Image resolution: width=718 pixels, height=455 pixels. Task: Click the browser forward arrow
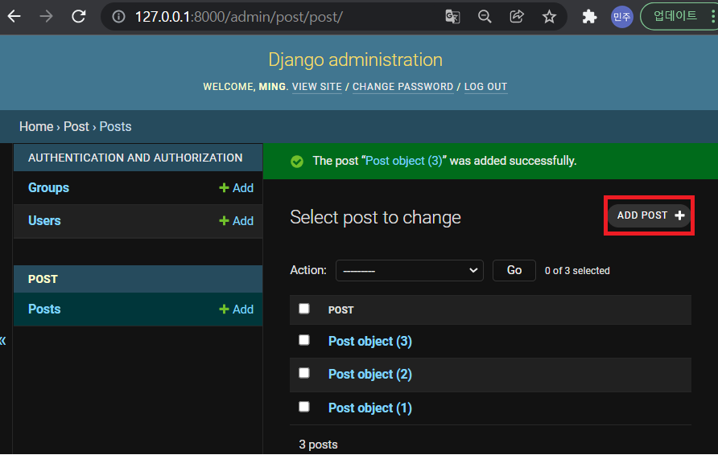(x=46, y=17)
